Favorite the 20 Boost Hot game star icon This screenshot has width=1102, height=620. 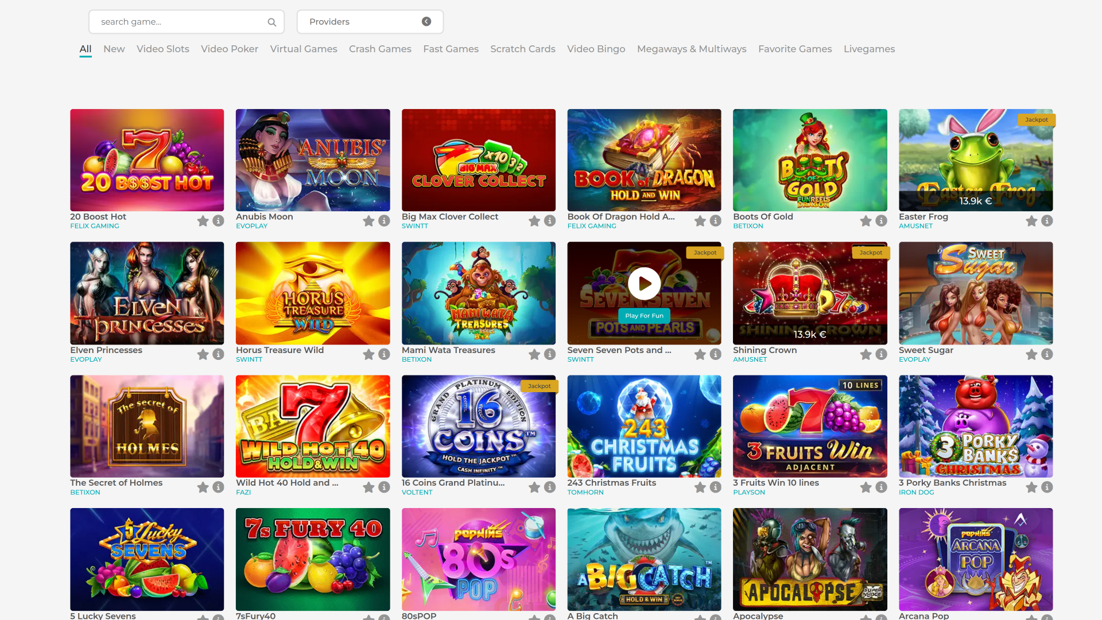(x=202, y=220)
